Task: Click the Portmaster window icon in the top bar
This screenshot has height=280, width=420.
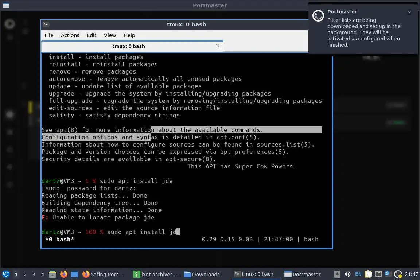Action: tap(5, 5)
